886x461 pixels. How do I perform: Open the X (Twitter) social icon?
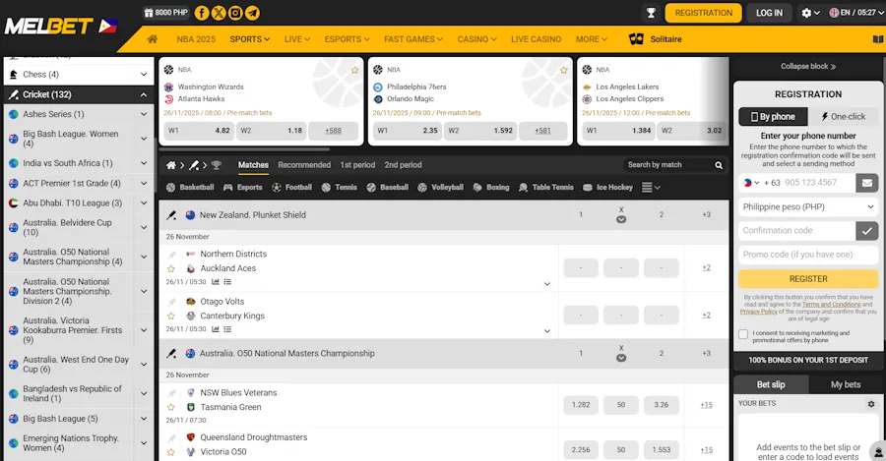[219, 13]
